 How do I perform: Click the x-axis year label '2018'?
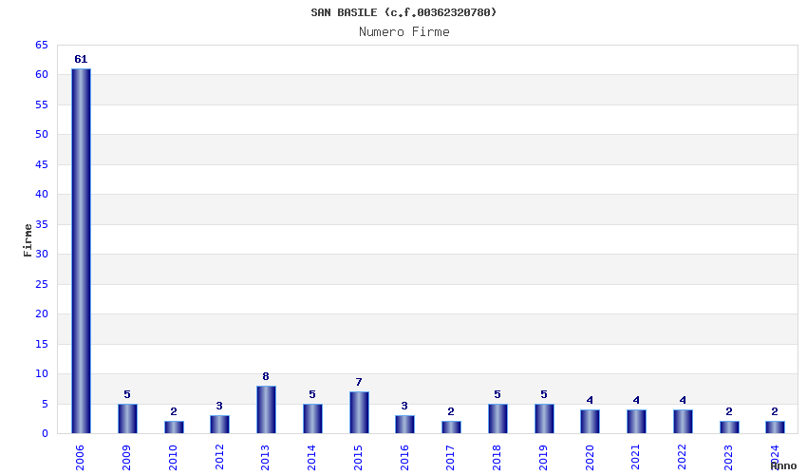tap(497, 458)
